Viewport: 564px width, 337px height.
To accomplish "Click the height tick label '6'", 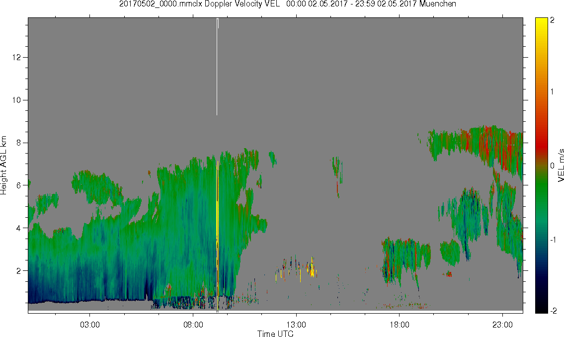I will tap(19, 185).
